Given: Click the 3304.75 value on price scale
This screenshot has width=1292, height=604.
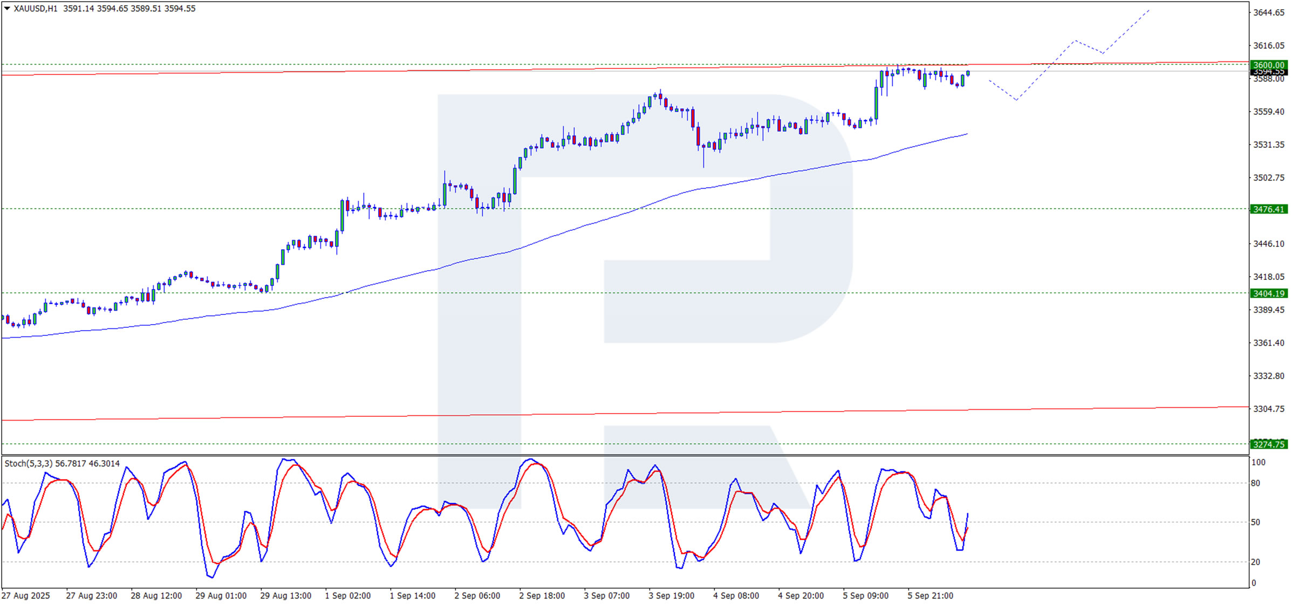Looking at the screenshot, I should point(1268,409).
